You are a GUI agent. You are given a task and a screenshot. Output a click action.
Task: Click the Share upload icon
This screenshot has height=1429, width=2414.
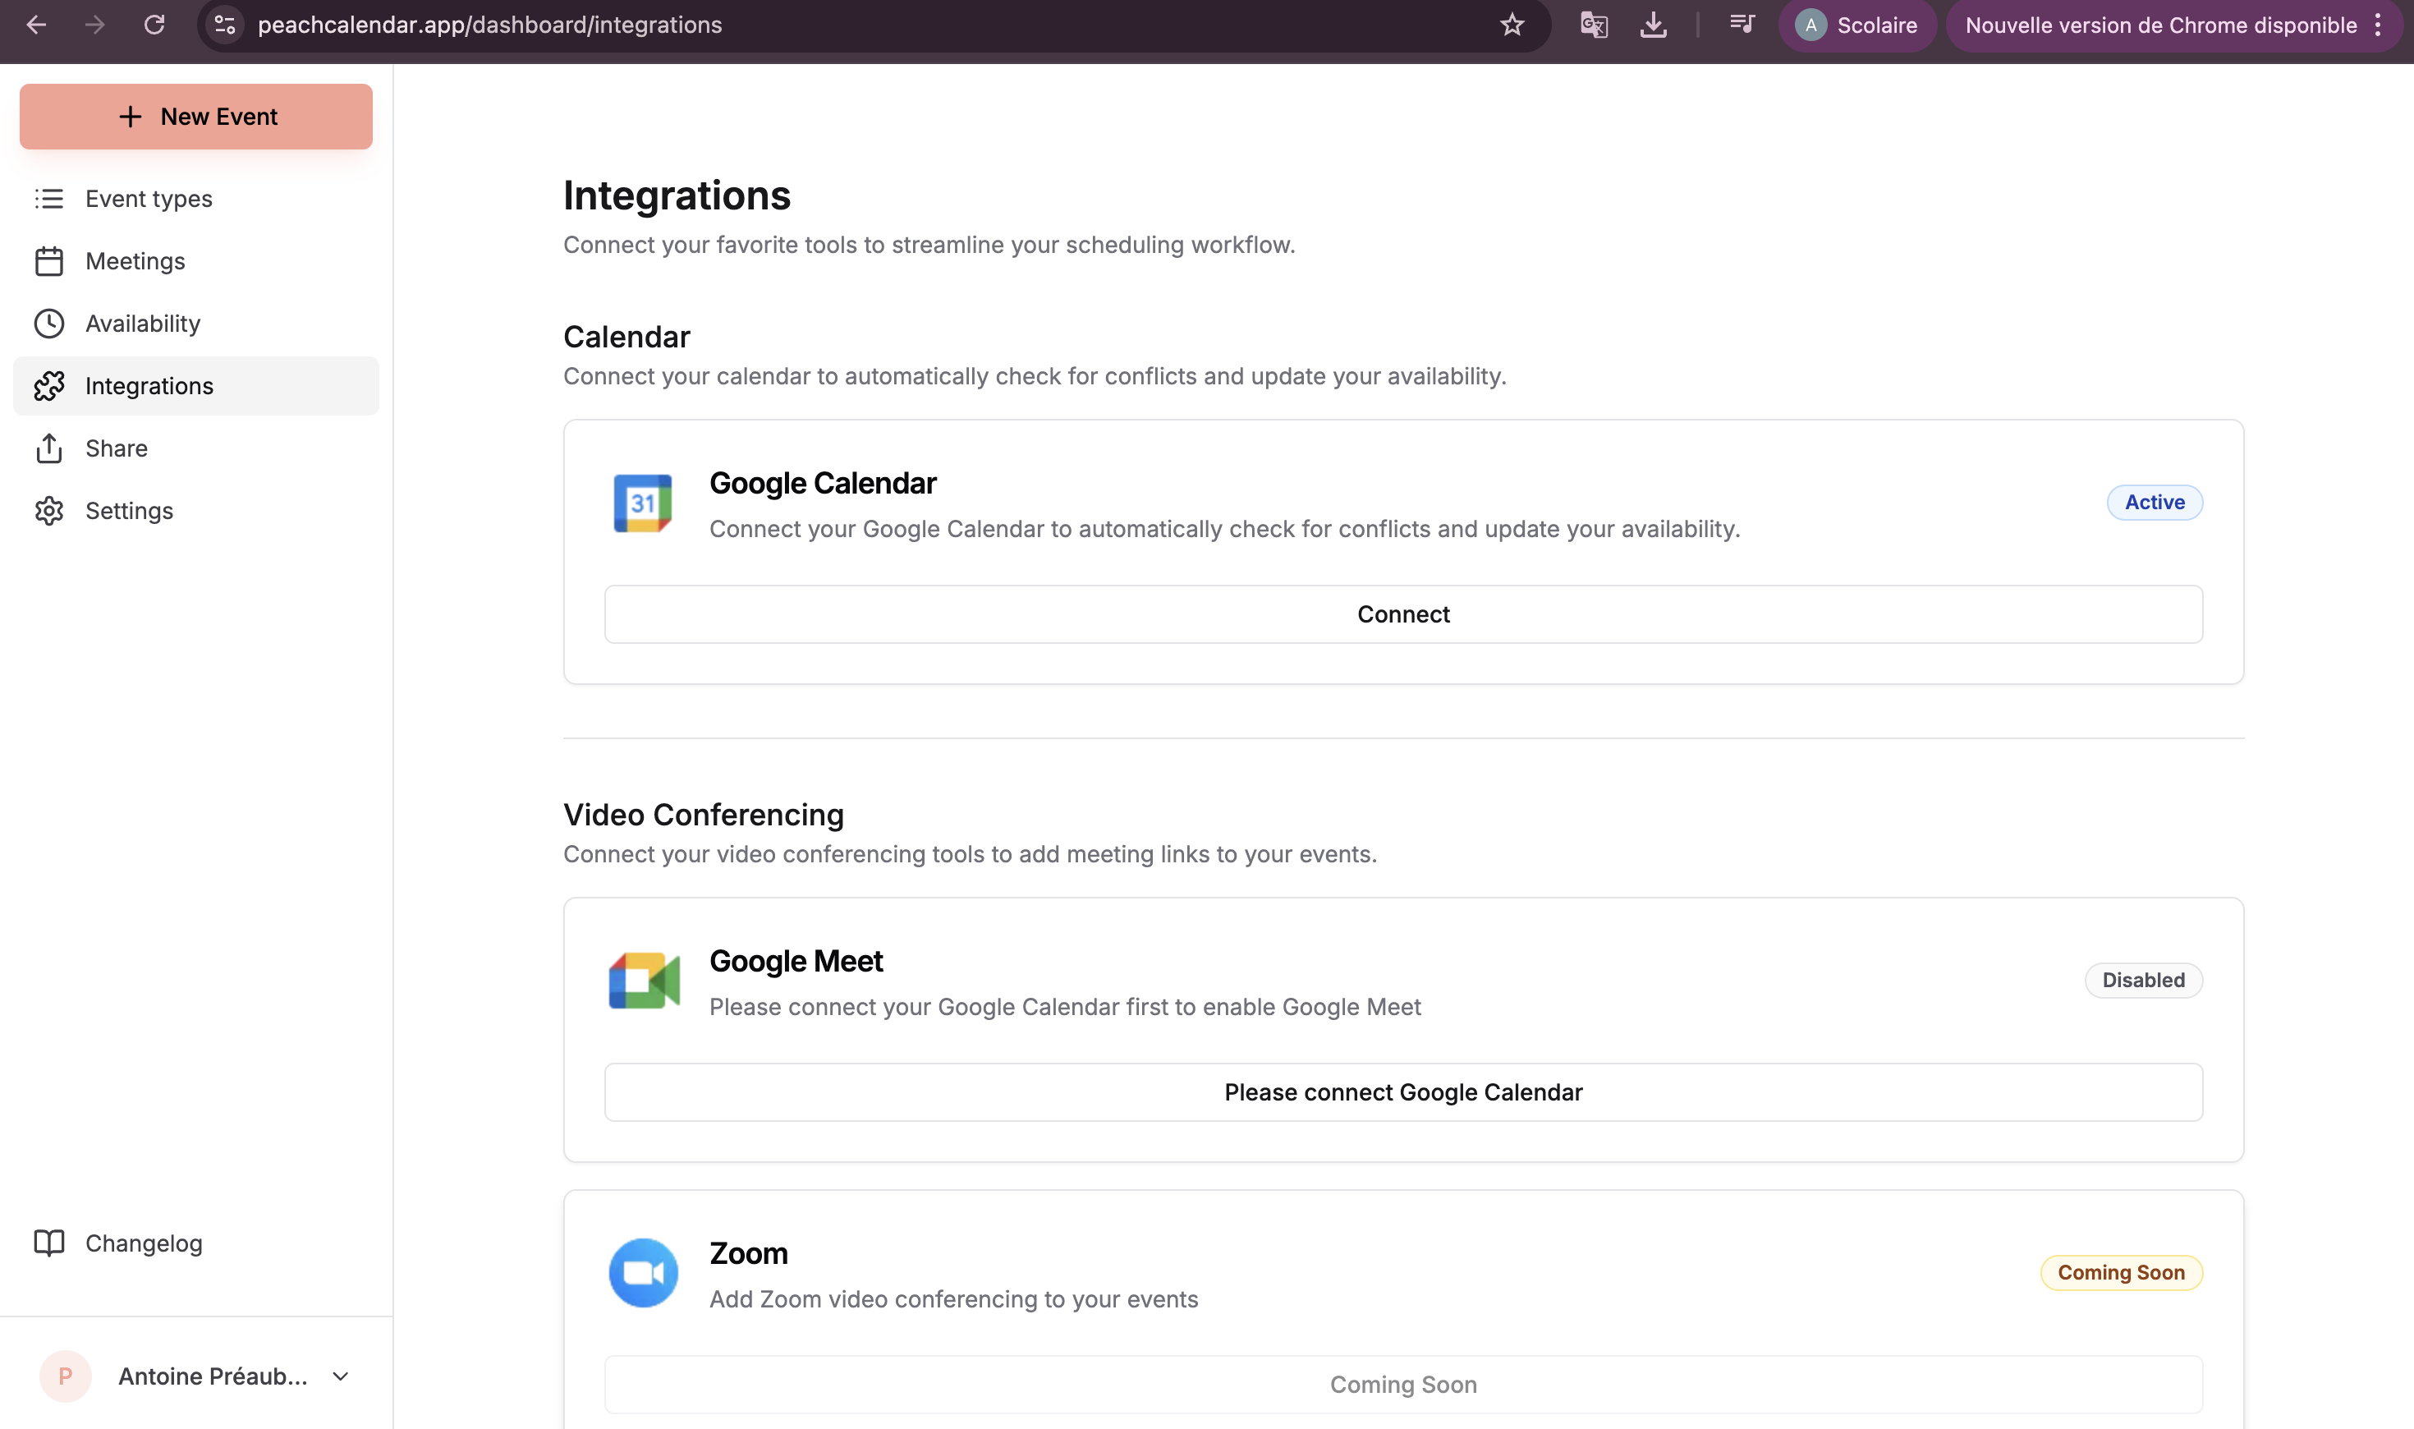coord(49,448)
